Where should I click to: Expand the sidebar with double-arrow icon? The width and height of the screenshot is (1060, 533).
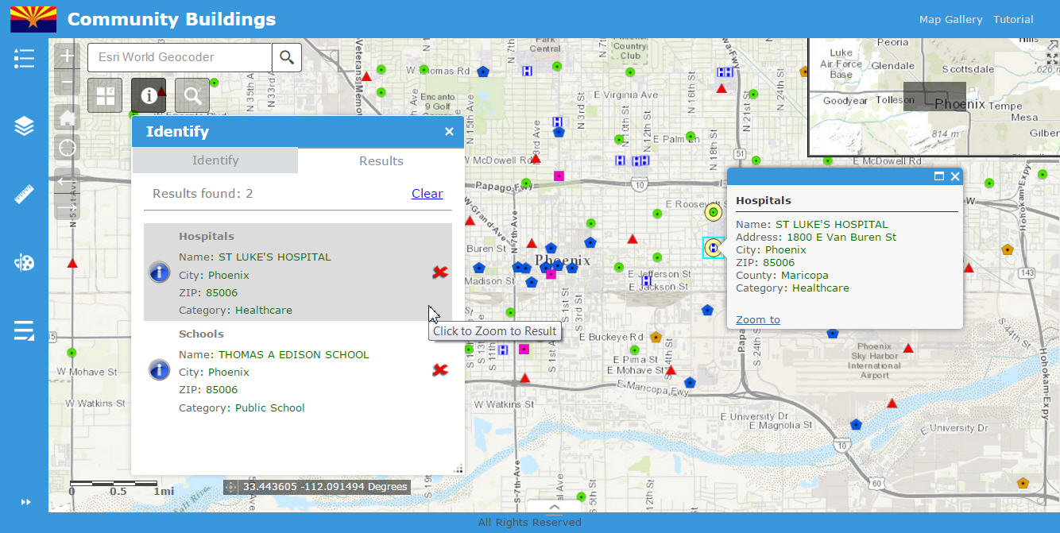(x=25, y=502)
